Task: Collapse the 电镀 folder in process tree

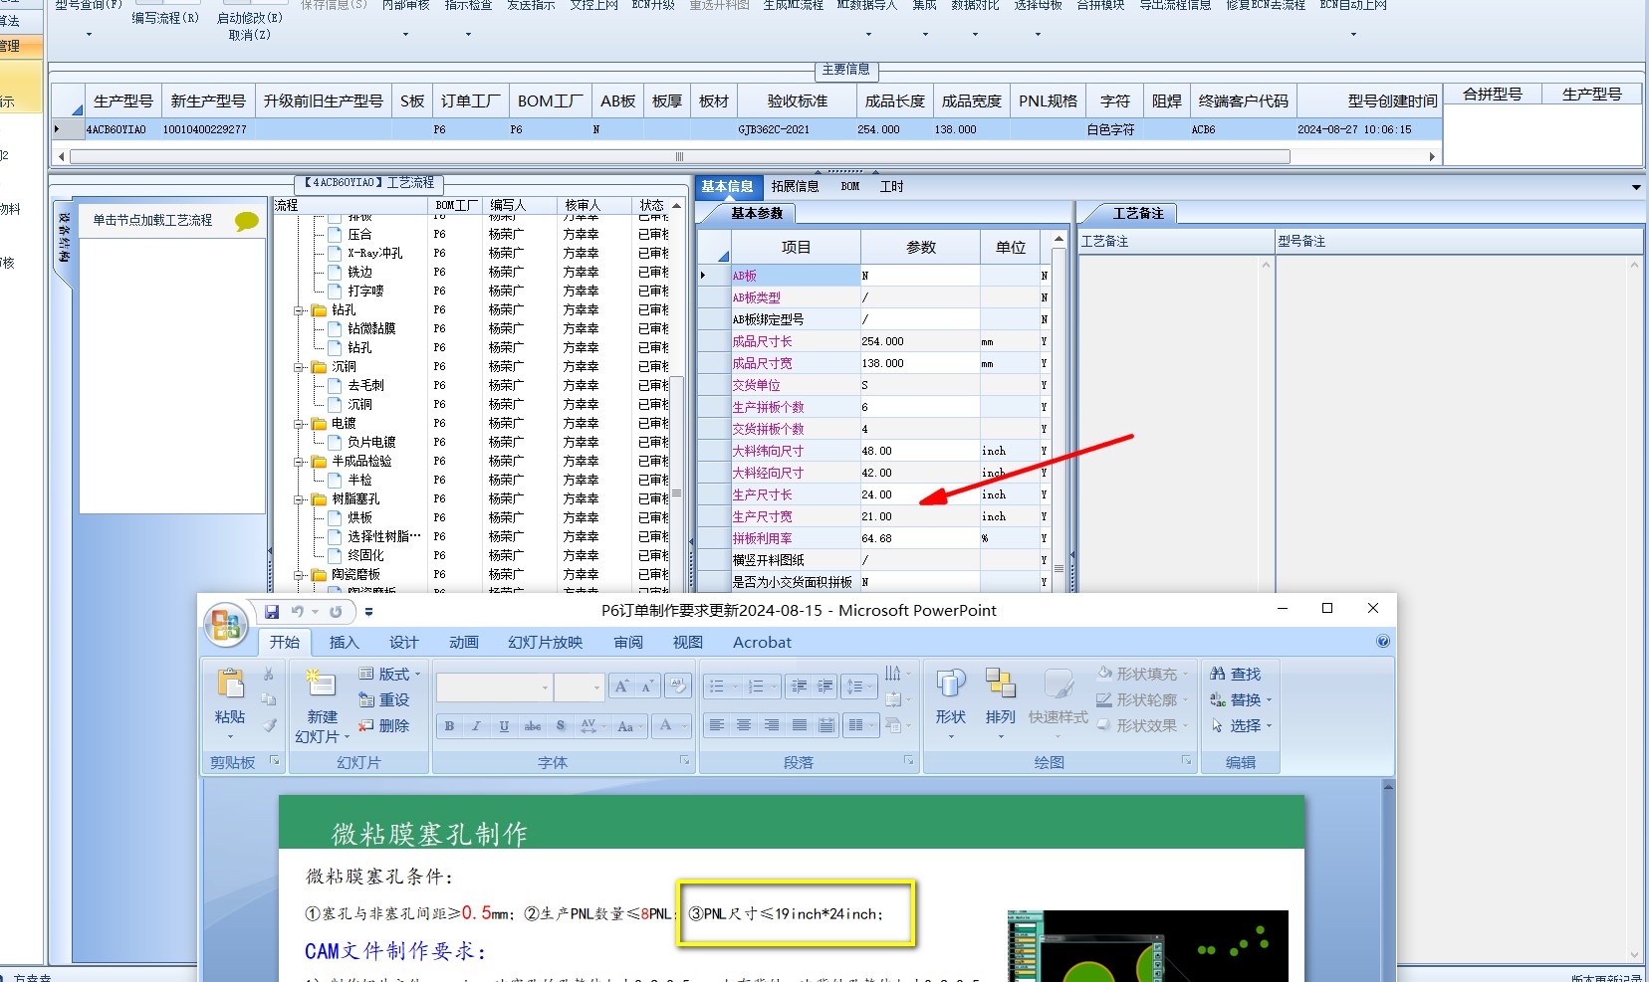Action: (298, 424)
